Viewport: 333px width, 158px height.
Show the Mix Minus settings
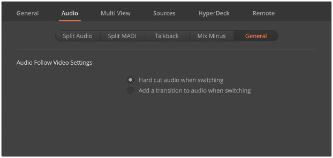click(x=211, y=36)
